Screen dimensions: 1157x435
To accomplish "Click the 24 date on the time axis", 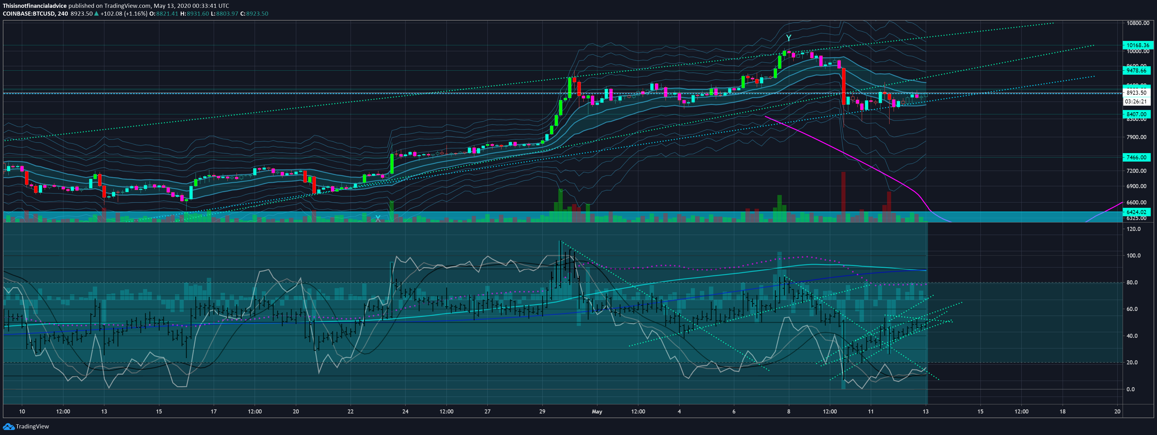I will click(405, 412).
